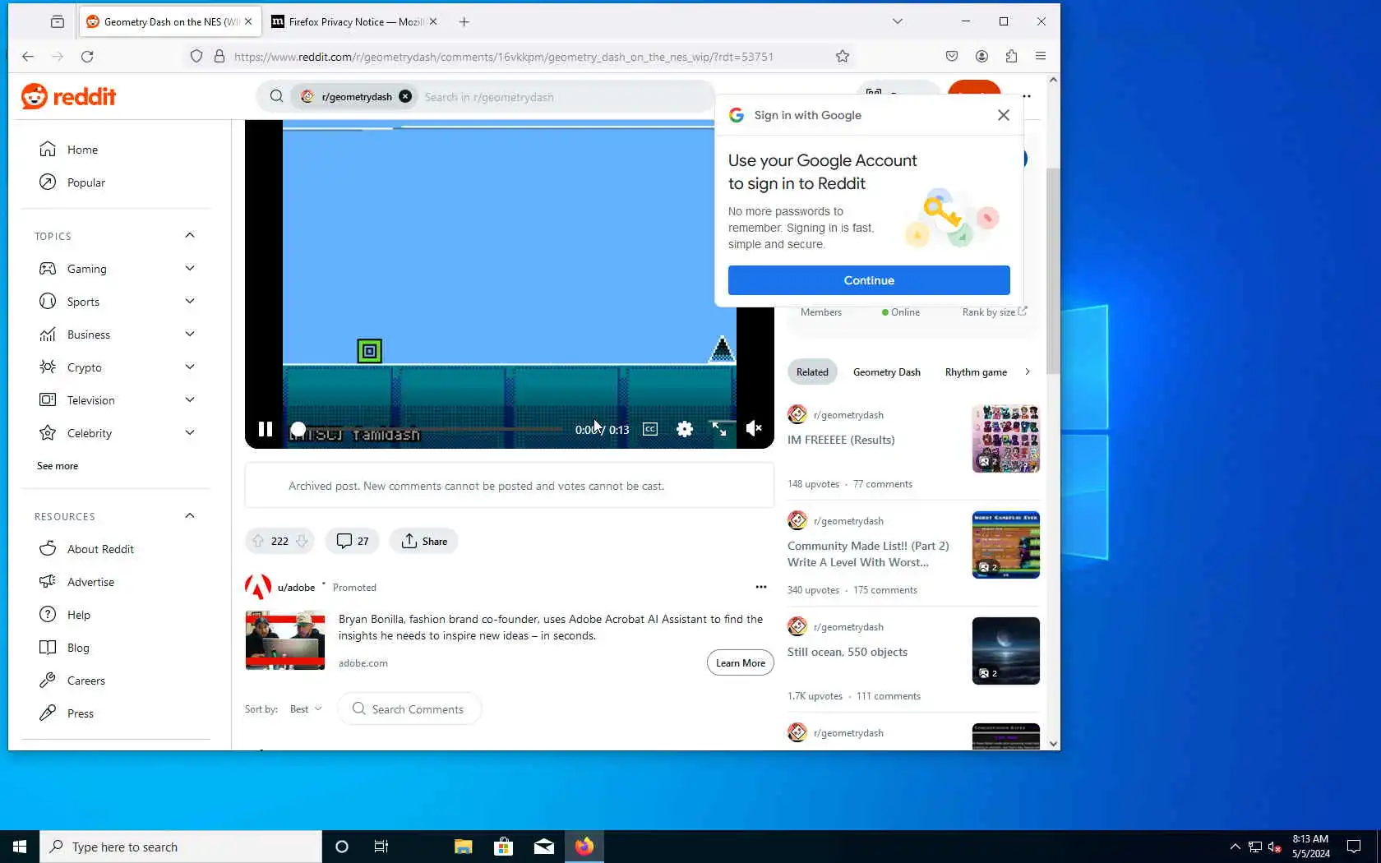
Task: Remove the r/geometrydash search filter
Action: (x=405, y=96)
